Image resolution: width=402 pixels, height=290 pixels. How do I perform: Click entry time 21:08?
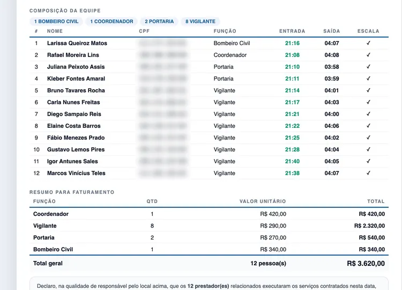click(x=292, y=55)
